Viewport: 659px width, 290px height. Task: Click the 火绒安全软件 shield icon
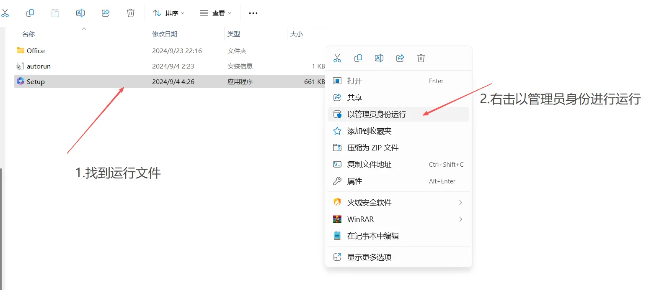pyautogui.click(x=337, y=202)
